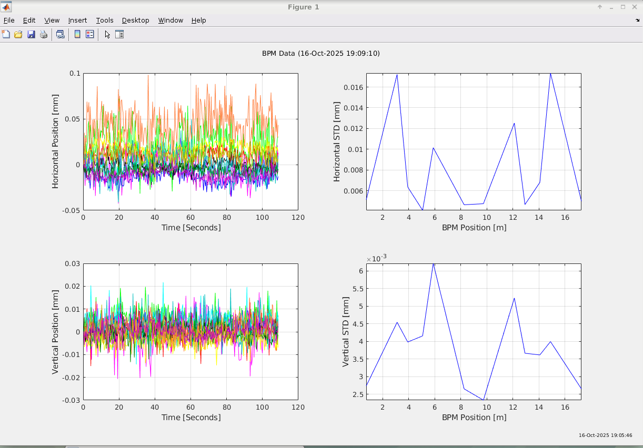Enable plot edit mode with the arrow pointer icon
643x448 pixels.
click(x=106, y=34)
